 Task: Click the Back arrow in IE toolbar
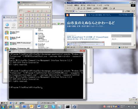tap(68, 8)
